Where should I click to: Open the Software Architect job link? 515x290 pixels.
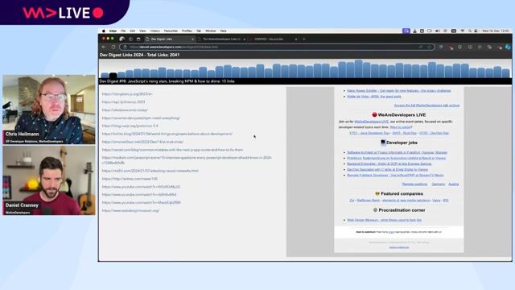click(397, 152)
